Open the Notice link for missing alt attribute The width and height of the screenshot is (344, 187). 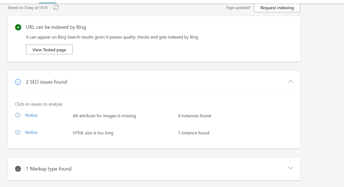click(x=31, y=115)
